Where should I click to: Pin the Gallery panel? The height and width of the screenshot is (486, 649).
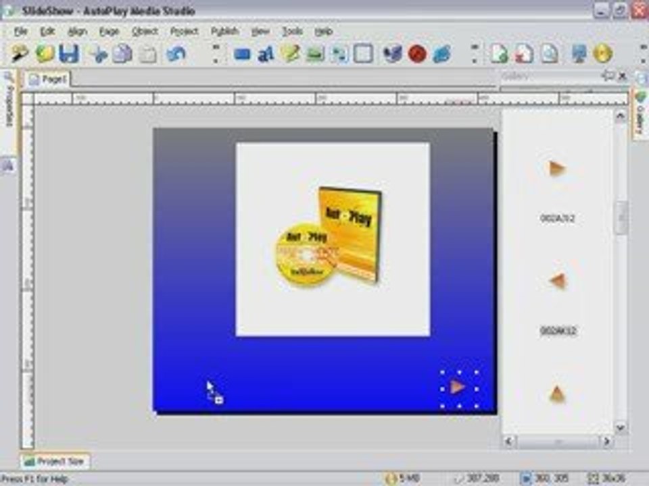pyautogui.click(x=607, y=76)
